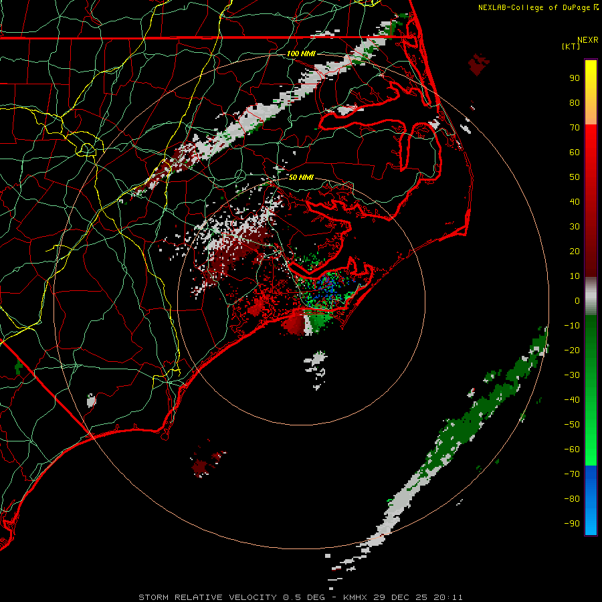Click the -20 value on velocity scale
The image size is (602, 602).
(x=572, y=350)
